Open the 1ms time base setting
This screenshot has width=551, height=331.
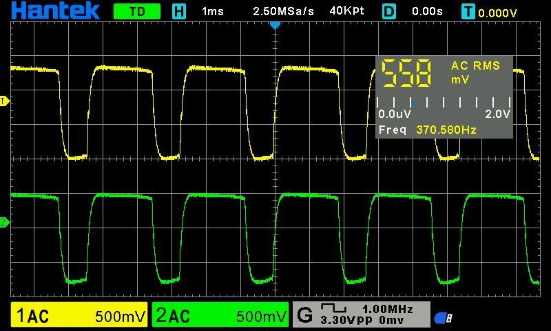point(213,12)
